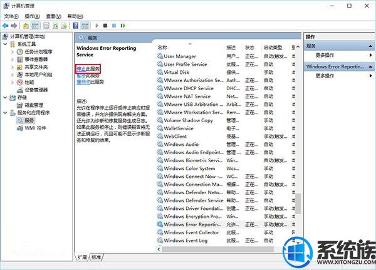Screen dimensions: 376x270
Task: Click the Forward arrow toolbar icon
Action: 14,26
